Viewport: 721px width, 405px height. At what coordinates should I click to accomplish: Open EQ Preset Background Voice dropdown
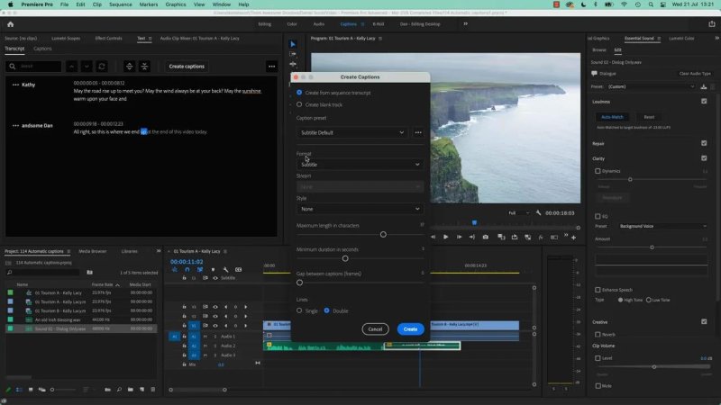pyautogui.click(x=662, y=227)
